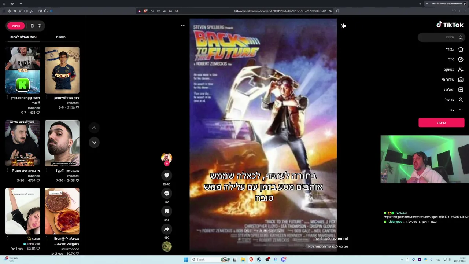Click the search magnifier icon in TikTok sidebar
This screenshot has height=264, width=469.
[x=461, y=37]
